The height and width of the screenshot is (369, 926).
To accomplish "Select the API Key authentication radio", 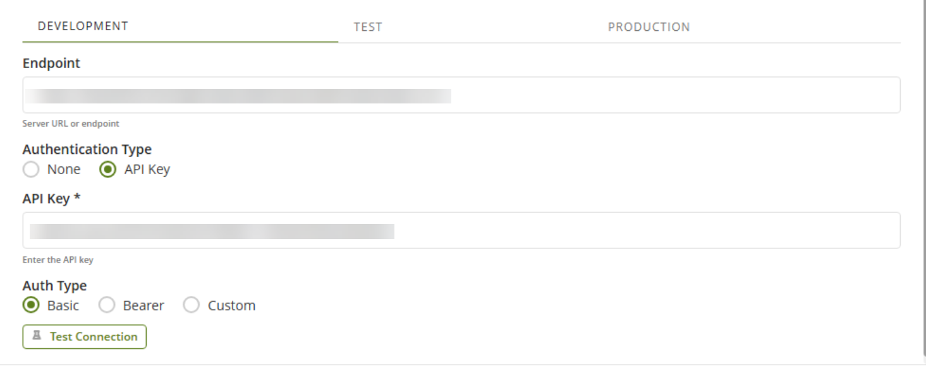I will [x=108, y=170].
